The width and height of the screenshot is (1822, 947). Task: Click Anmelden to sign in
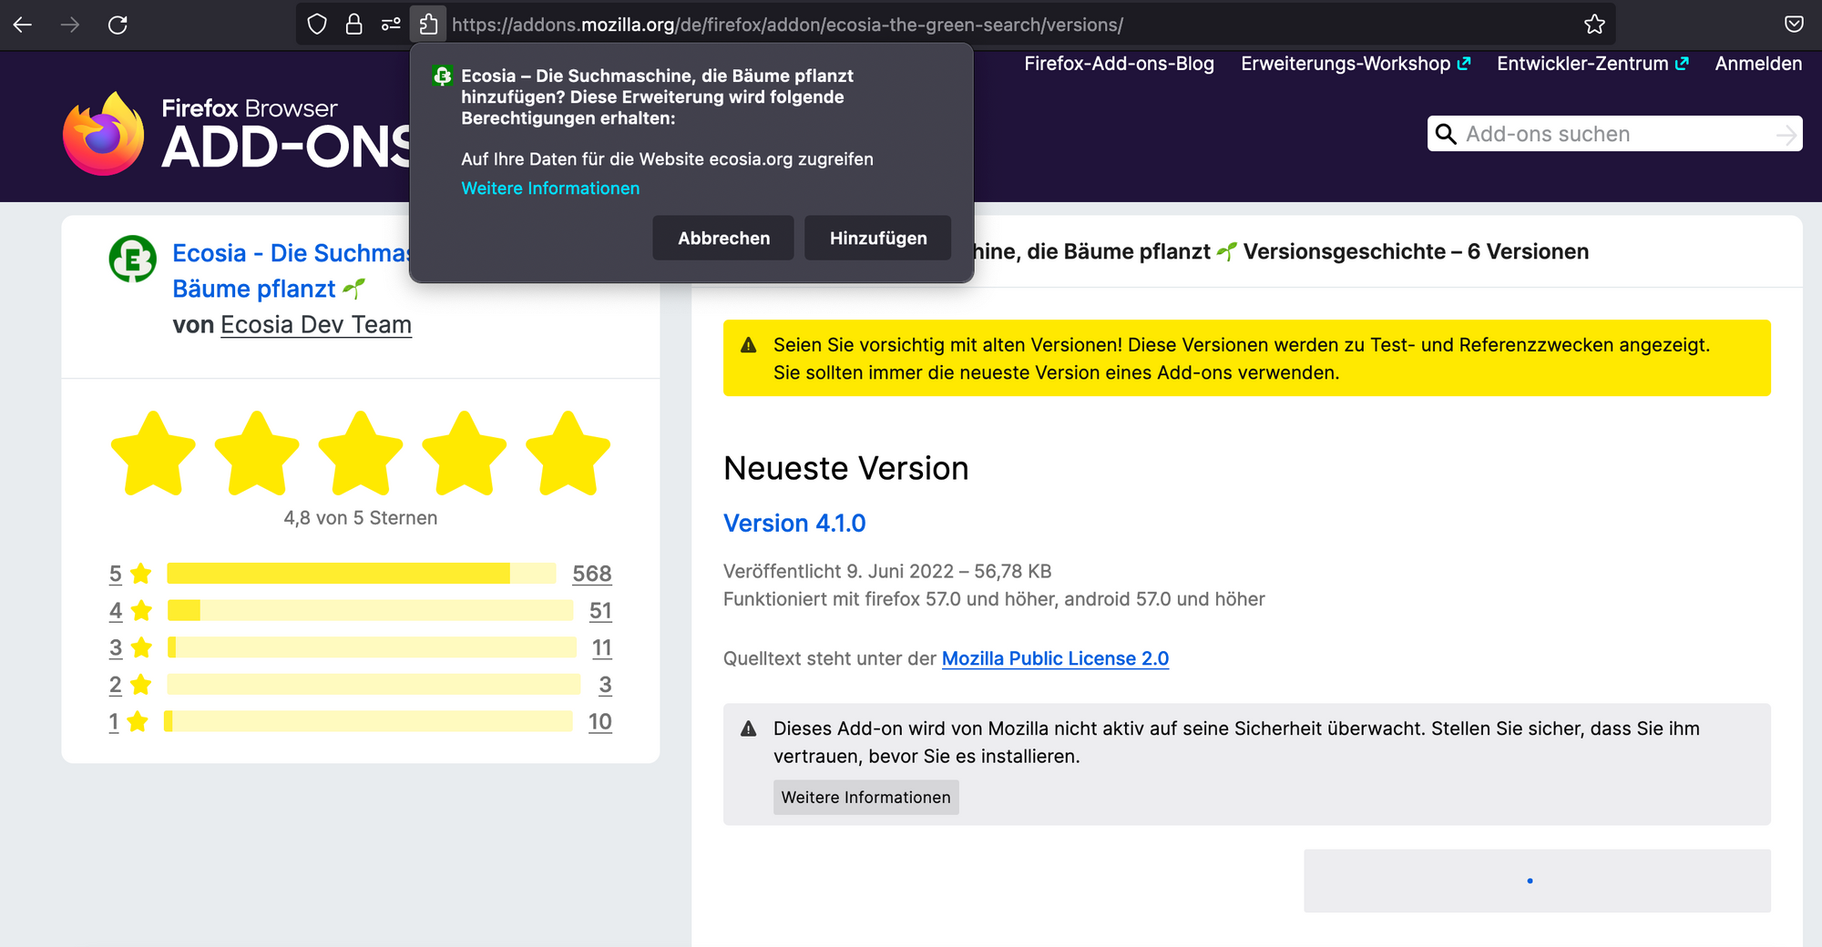[x=1758, y=64]
